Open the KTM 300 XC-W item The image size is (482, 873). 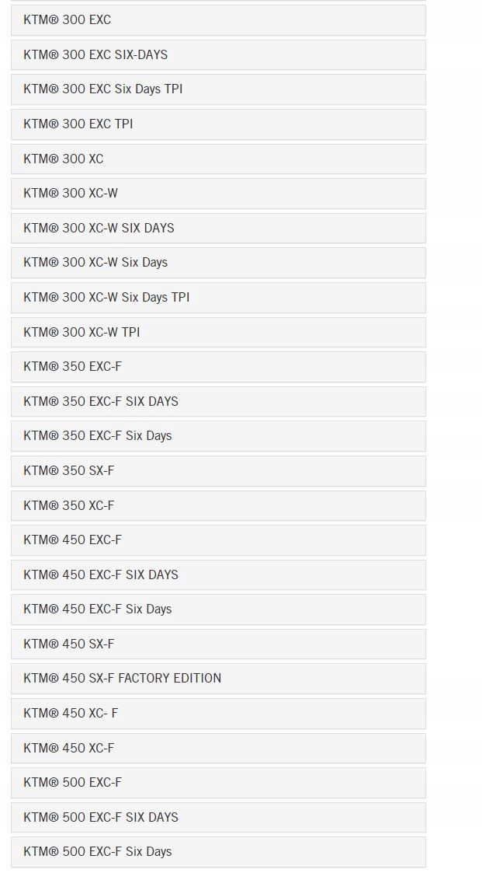pos(218,194)
